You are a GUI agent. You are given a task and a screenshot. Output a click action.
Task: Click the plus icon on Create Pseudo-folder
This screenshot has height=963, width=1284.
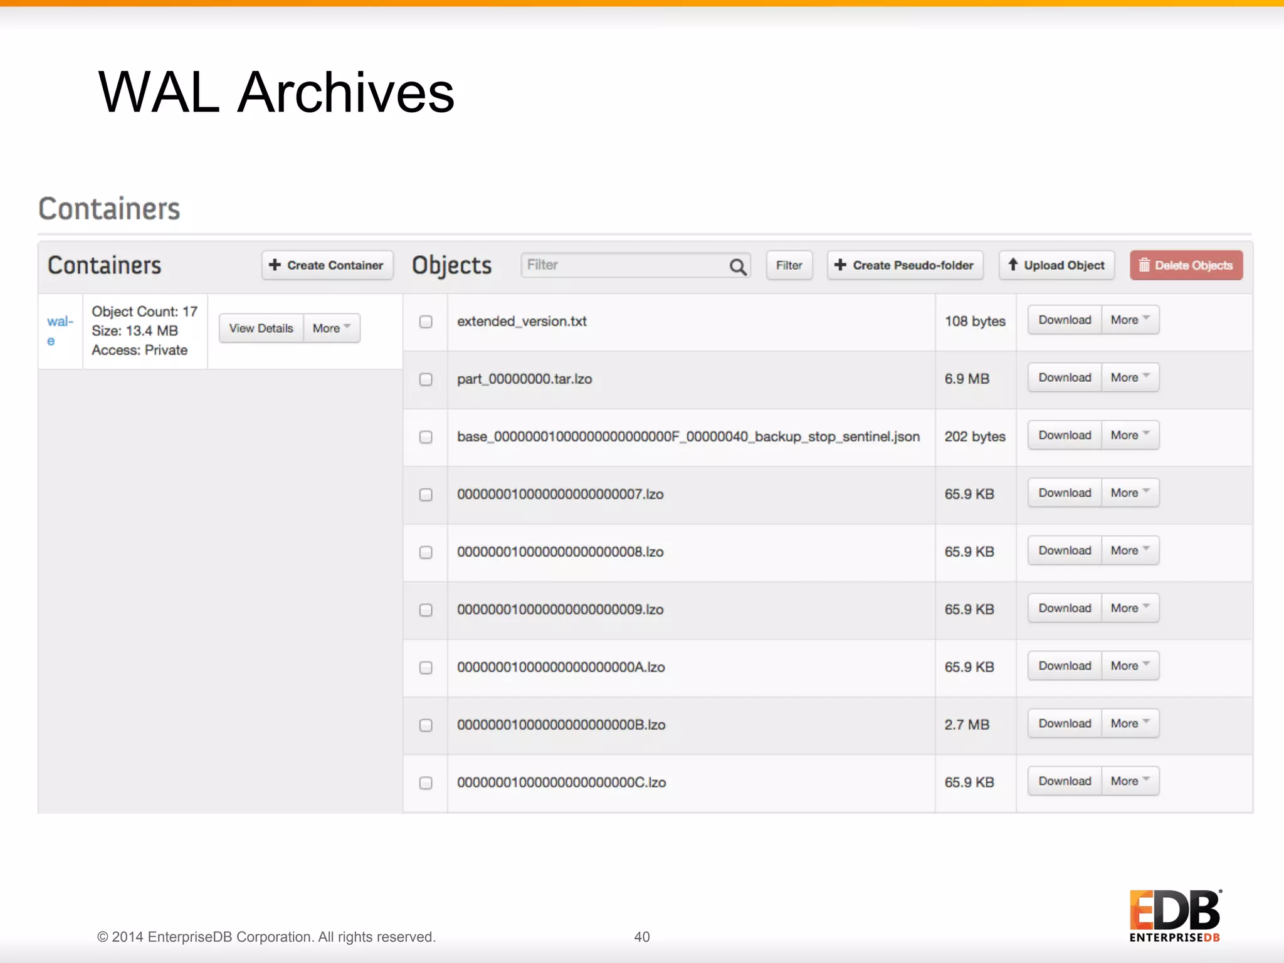pos(840,265)
